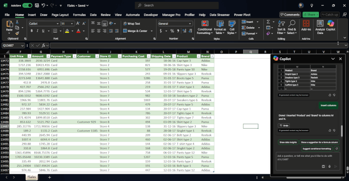Apply red font color swatch

(x=78, y=31)
